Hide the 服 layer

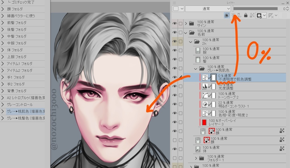pos(174,50)
